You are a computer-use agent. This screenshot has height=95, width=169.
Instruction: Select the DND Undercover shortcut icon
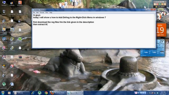click(x=4, y=59)
